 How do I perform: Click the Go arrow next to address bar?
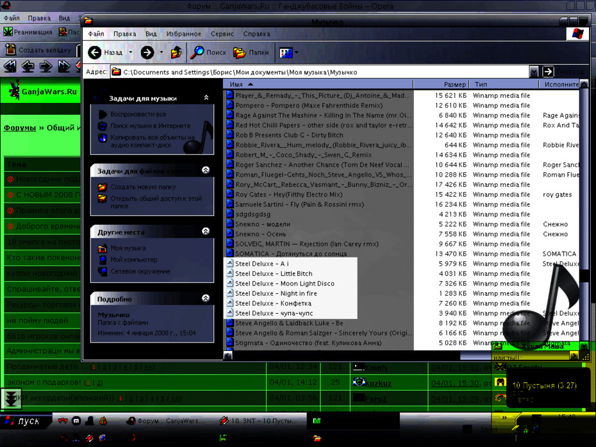point(548,71)
